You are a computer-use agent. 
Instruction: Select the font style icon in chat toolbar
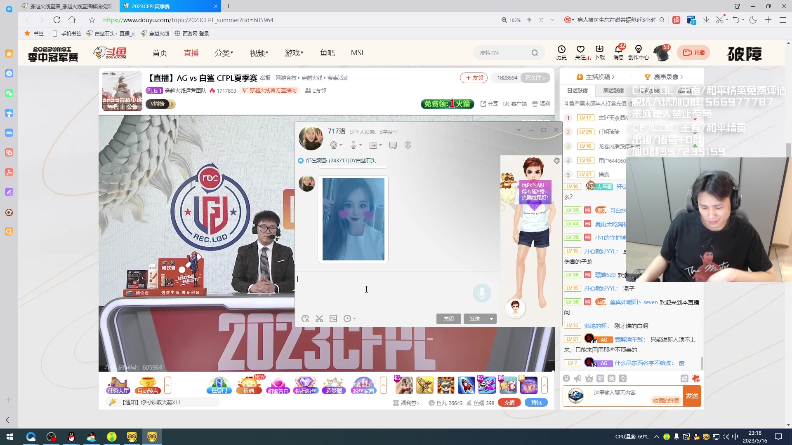pyautogui.click(x=305, y=319)
